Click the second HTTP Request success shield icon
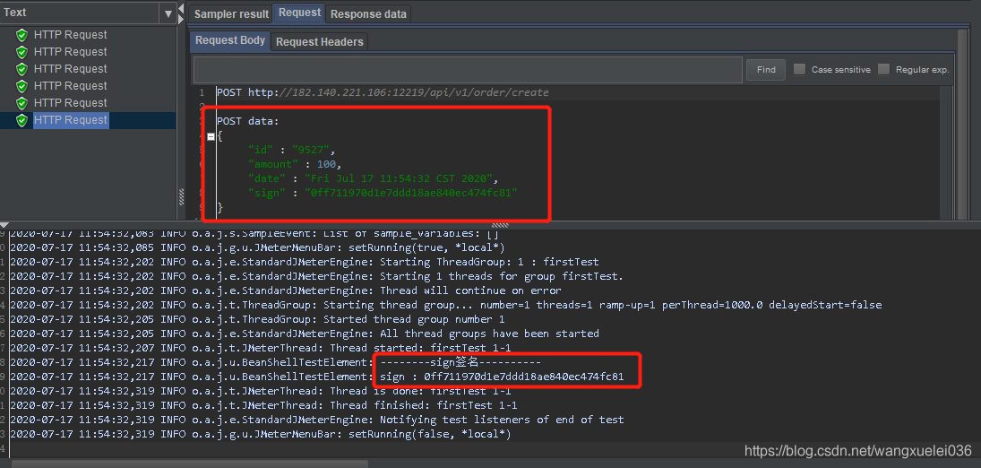Screen dimensions: 981x468 coord(22,52)
